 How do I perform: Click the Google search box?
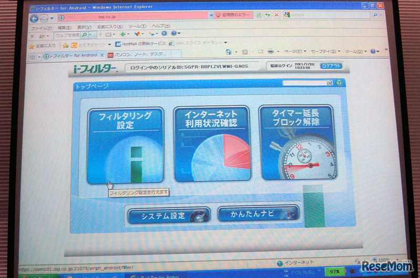coord(328,15)
